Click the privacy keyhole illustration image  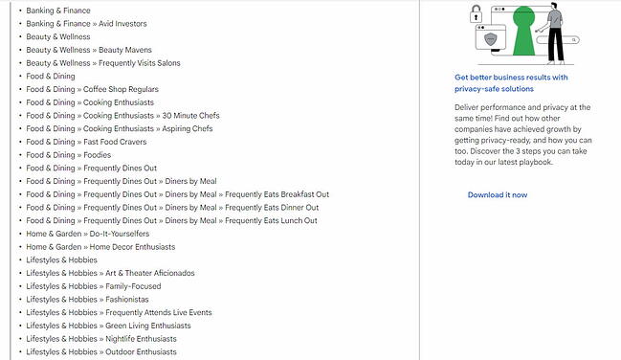pyautogui.click(x=525, y=34)
